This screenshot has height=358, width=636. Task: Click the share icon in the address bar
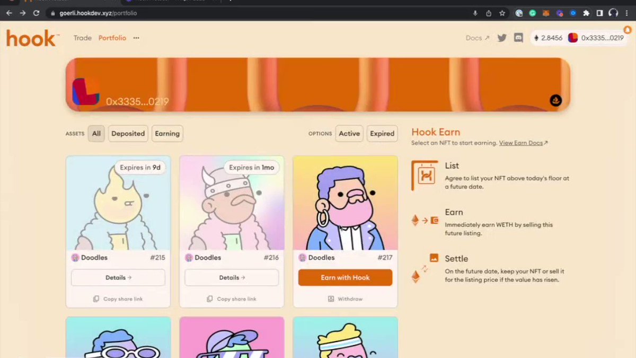[489, 13]
